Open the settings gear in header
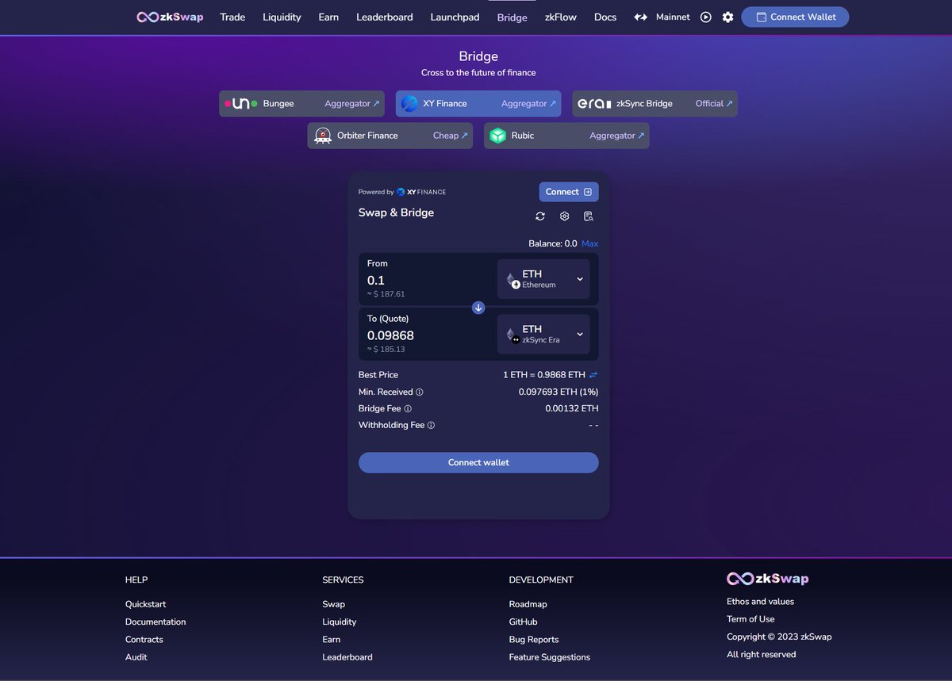This screenshot has width=952, height=681. coord(727,17)
